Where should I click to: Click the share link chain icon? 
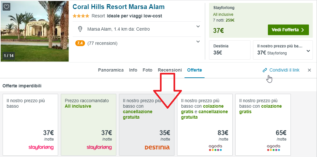click(x=265, y=70)
